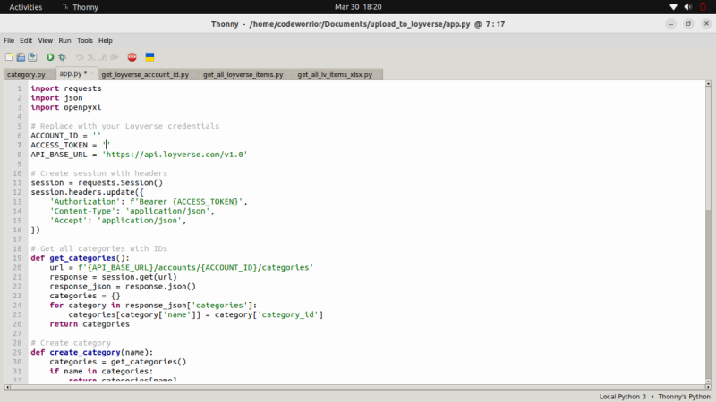The image size is (716, 402).
Task: Click the Ukraine flag toolbar icon
Action: click(149, 57)
